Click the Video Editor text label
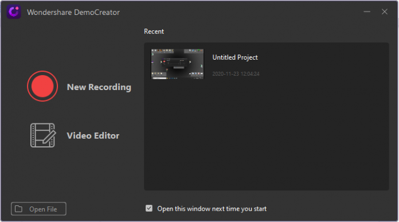 click(93, 136)
